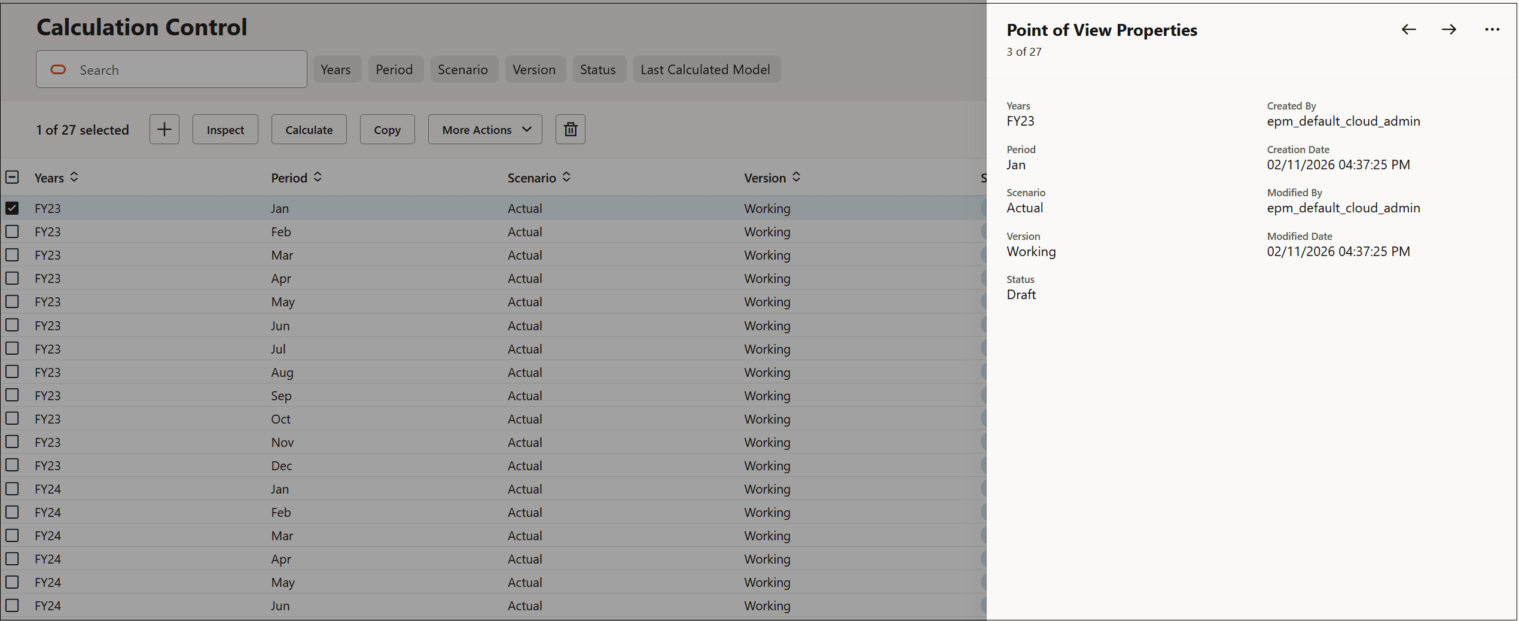Click the search icon in the search bar
Viewport: 1519px width, 621px height.
(58, 69)
